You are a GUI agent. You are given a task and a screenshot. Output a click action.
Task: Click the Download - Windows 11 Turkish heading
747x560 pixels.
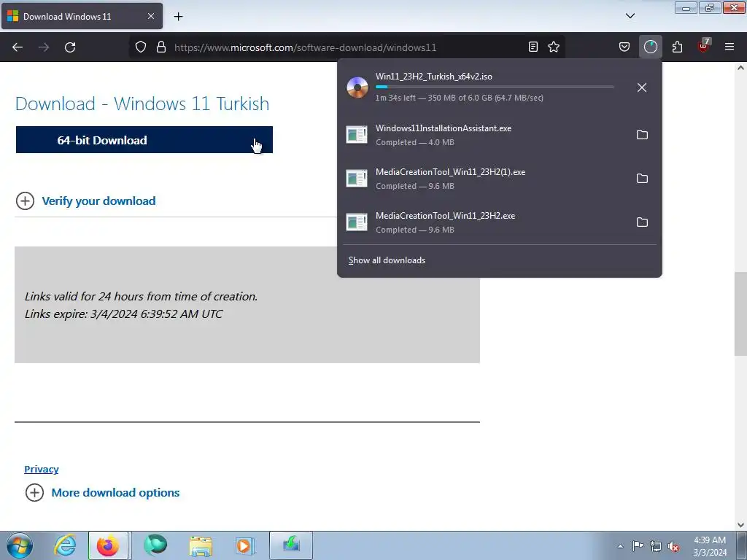point(142,104)
